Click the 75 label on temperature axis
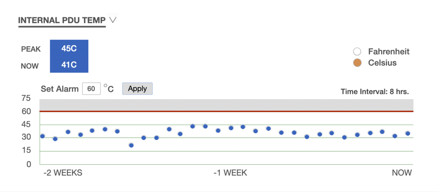This screenshot has width=439, height=192. pos(26,98)
